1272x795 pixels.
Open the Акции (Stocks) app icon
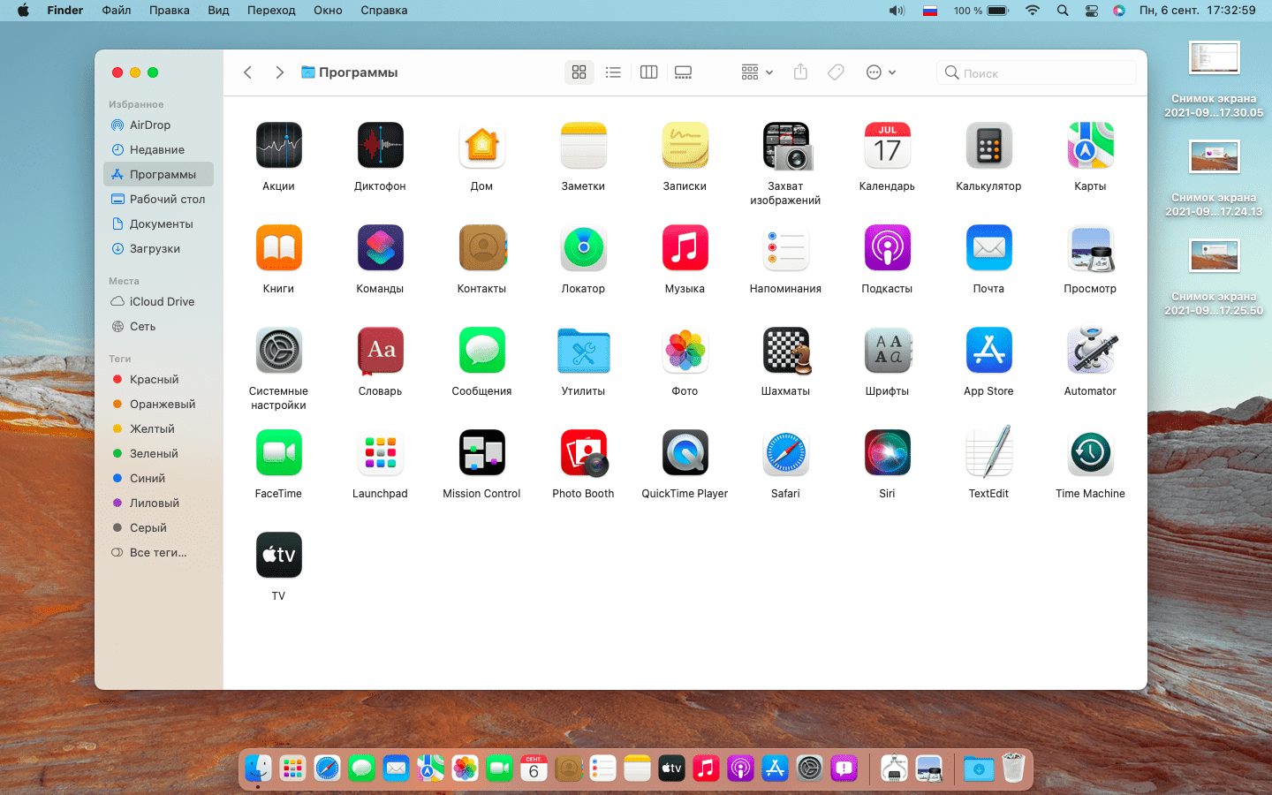278,145
